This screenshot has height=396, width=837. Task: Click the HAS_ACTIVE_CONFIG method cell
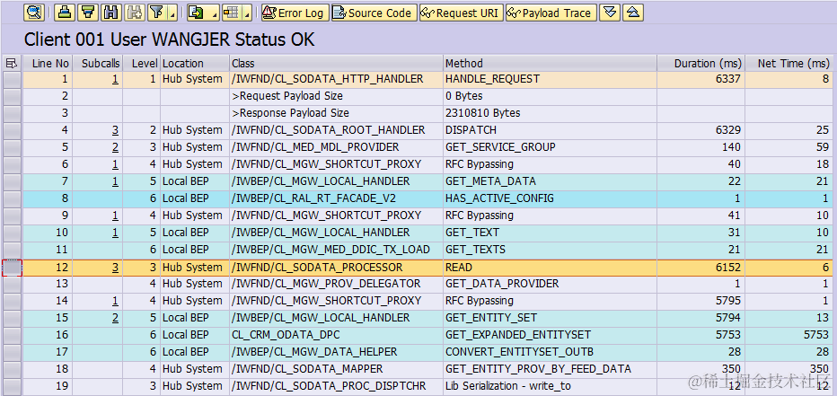550,199
